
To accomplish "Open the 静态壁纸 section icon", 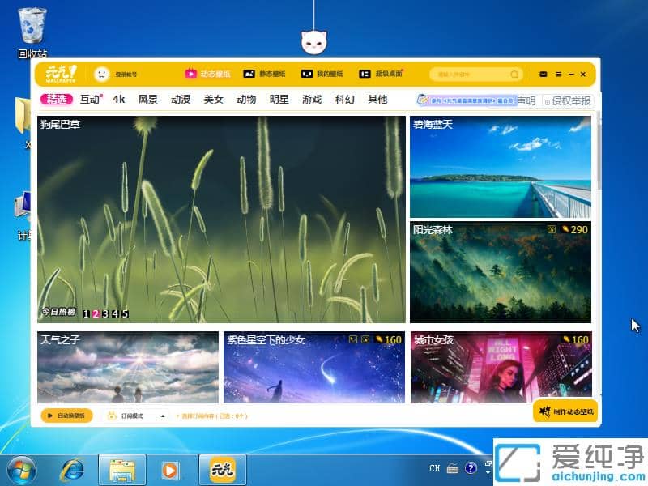I will [x=249, y=74].
